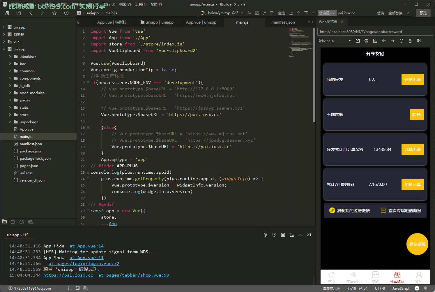Open the 帮助(Y) menu
Screen dimensions: 435x292
[x=156, y=4]
